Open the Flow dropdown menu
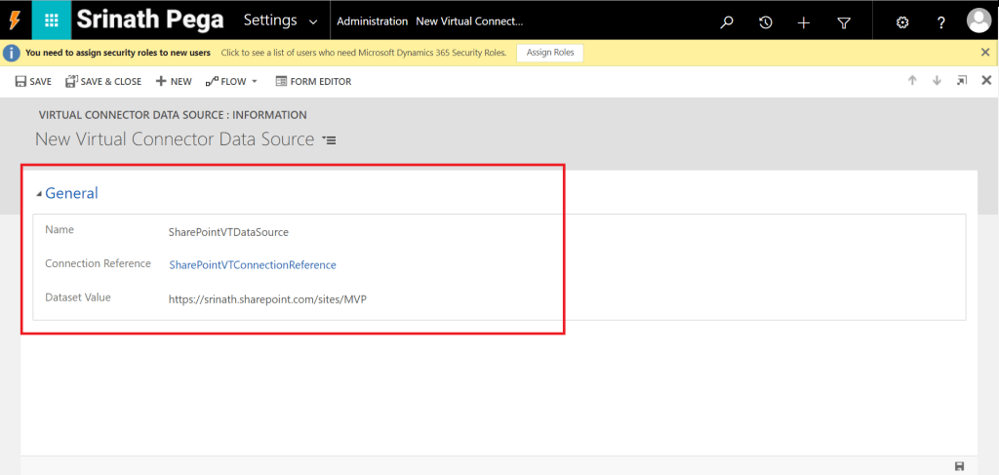999x475 pixels. [232, 82]
